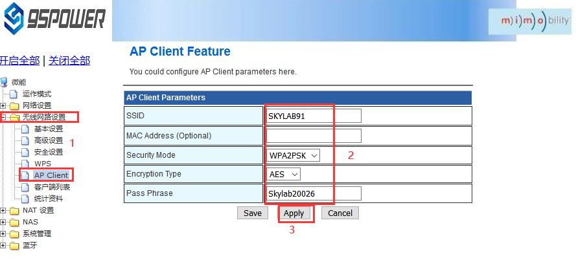The width and height of the screenshot is (576, 260).
Task: Click the 网络设置 folder icon
Action: (15, 105)
